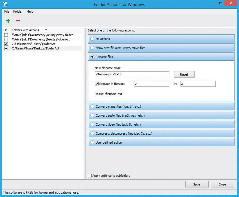
Task: Click the replace text field containing p
Action: pos(152,84)
